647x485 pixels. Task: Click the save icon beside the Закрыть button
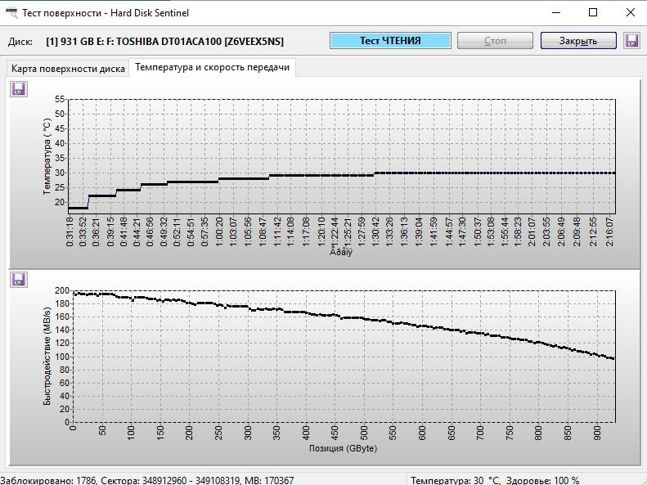[x=631, y=41]
